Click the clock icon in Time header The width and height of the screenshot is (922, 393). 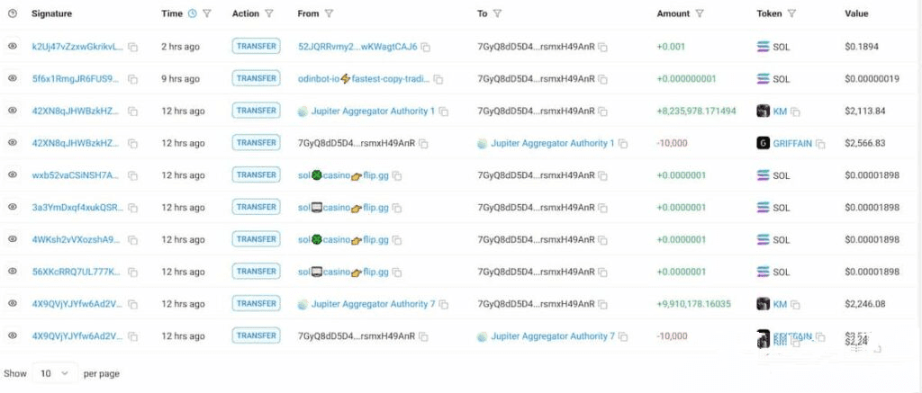tap(192, 13)
